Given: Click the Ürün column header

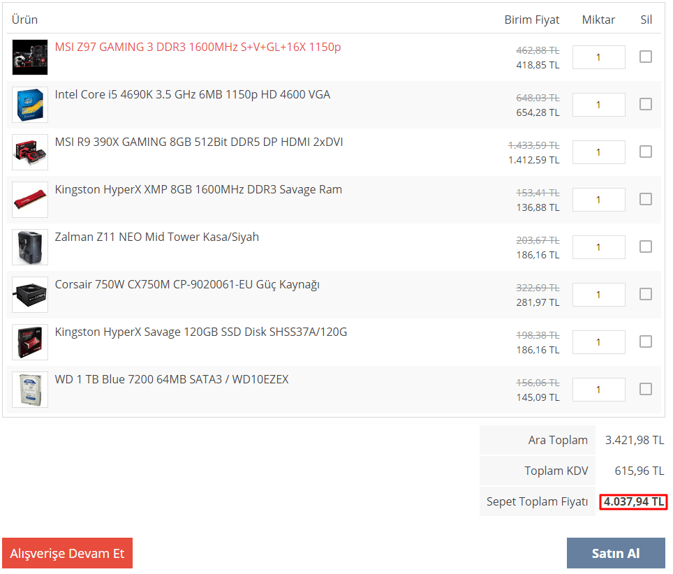Looking at the screenshot, I should (24, 20).
